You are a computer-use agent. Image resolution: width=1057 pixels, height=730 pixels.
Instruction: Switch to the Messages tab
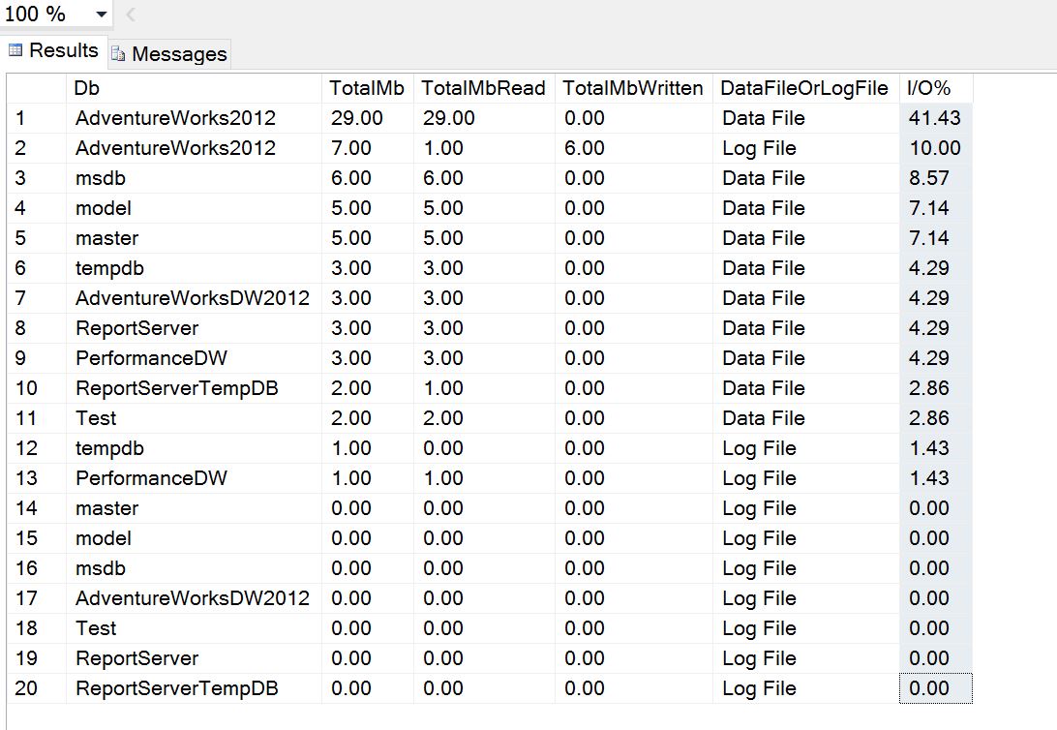[x=169, y=54]
